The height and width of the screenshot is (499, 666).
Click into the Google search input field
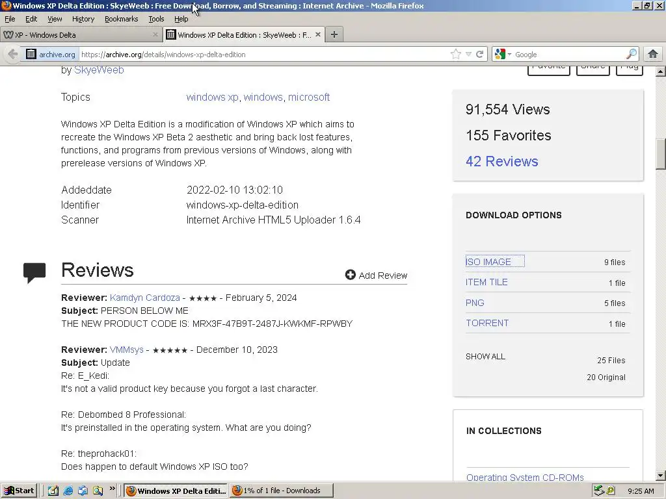click(x=569, y=55)
